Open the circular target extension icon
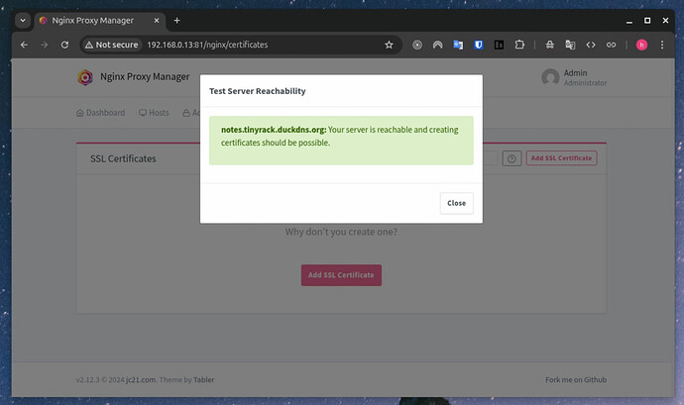This screenshot has width=684, height=405. point(417,45)
